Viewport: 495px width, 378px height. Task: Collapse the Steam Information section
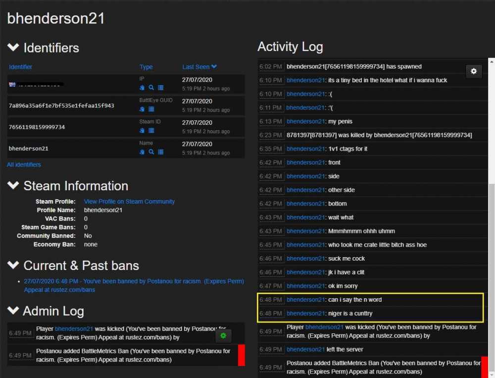13,186
